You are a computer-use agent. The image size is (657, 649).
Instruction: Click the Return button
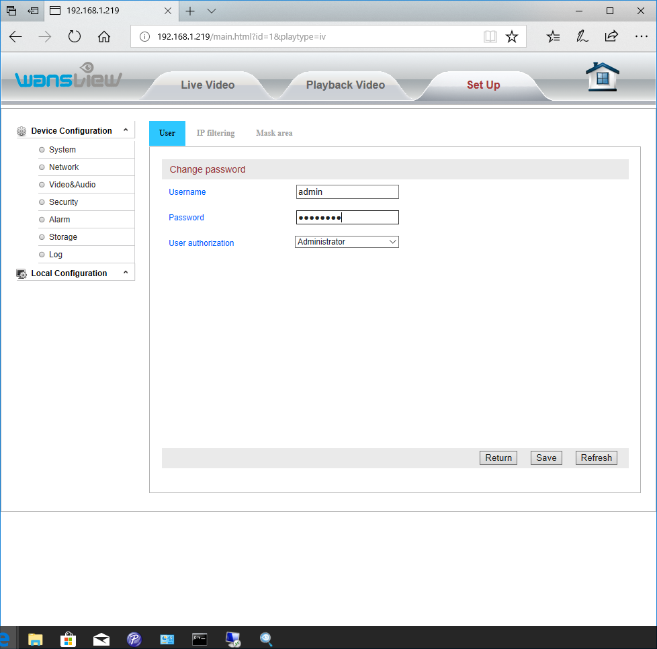tap(498, 458)
